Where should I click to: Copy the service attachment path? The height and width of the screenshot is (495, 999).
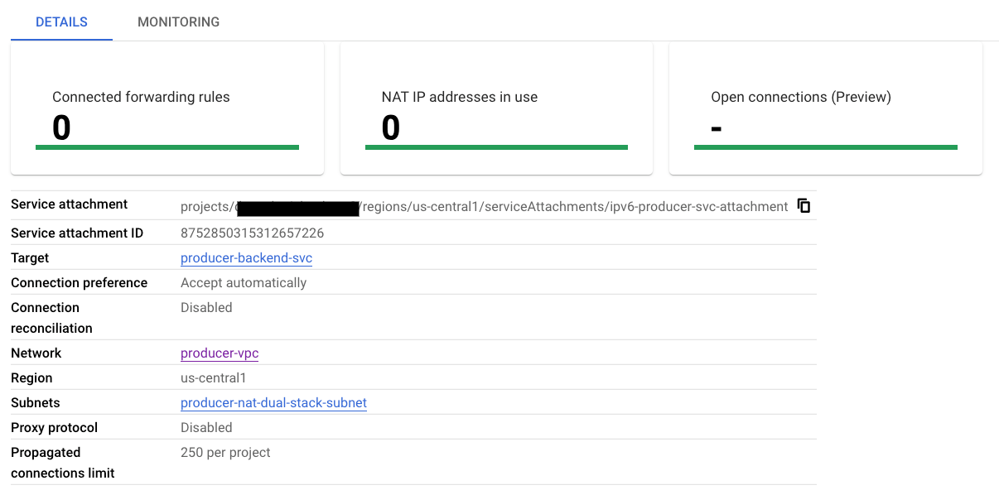tap(804, 205)
